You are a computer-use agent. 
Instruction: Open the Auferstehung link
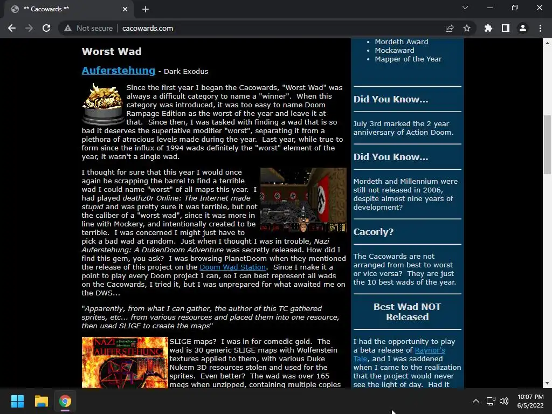click(x=118, y=71)
